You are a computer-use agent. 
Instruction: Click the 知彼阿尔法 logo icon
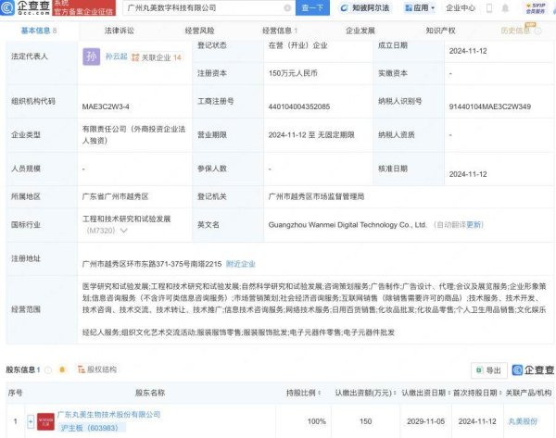(x=344, y=7)
